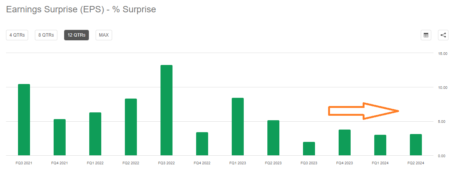Select the FQ4 2022 bar
Viewport: 453px width, 171px height.
202,144
